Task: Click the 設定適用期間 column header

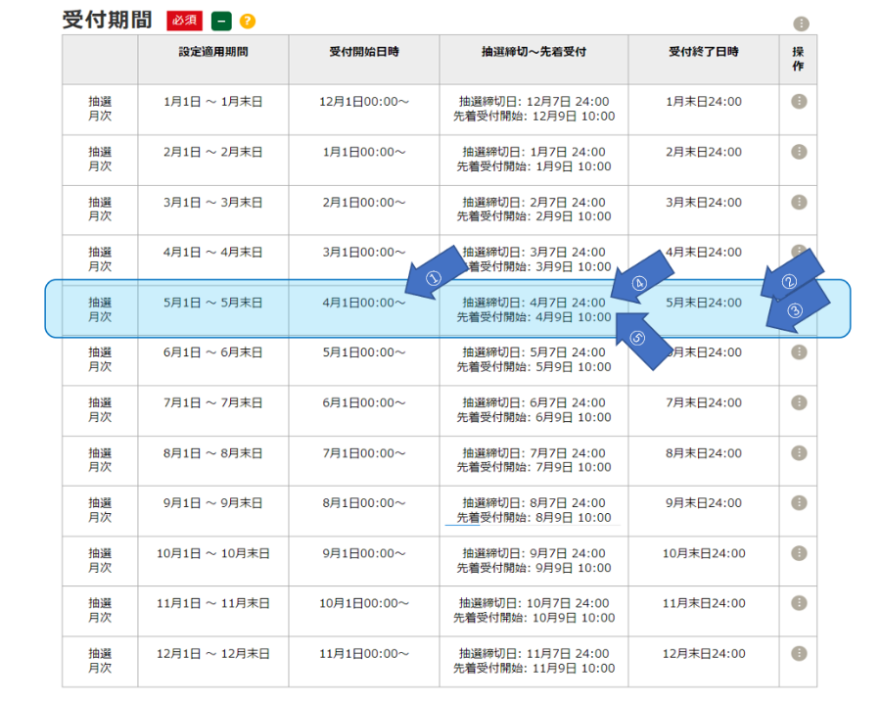Action: coord(212,52)
